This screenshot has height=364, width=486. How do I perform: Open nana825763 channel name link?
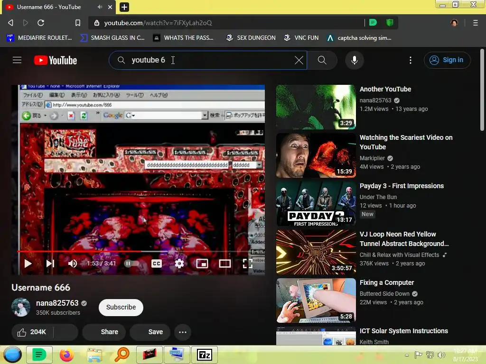click(57, 303)
